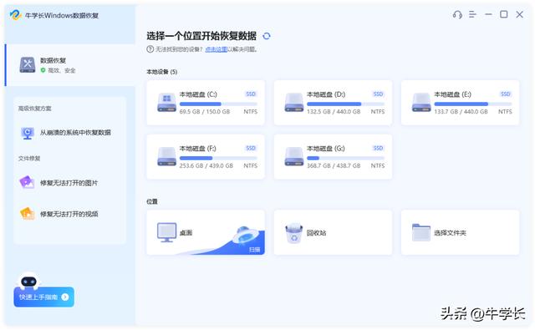Viewport: 535px width, 330px height.
Task: Click the F: drive disk icon
Action: point(166,156)
